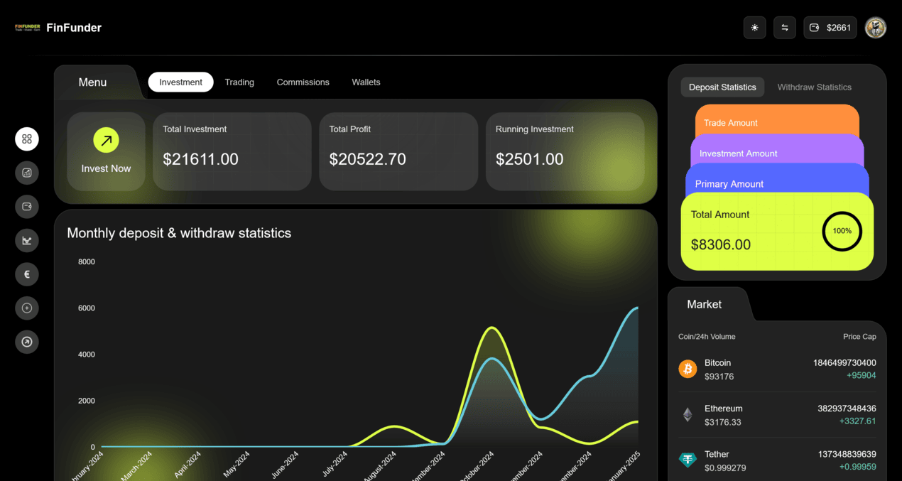
Task: Open the $2661 wallet balance button
Action: tap(830, 28)
